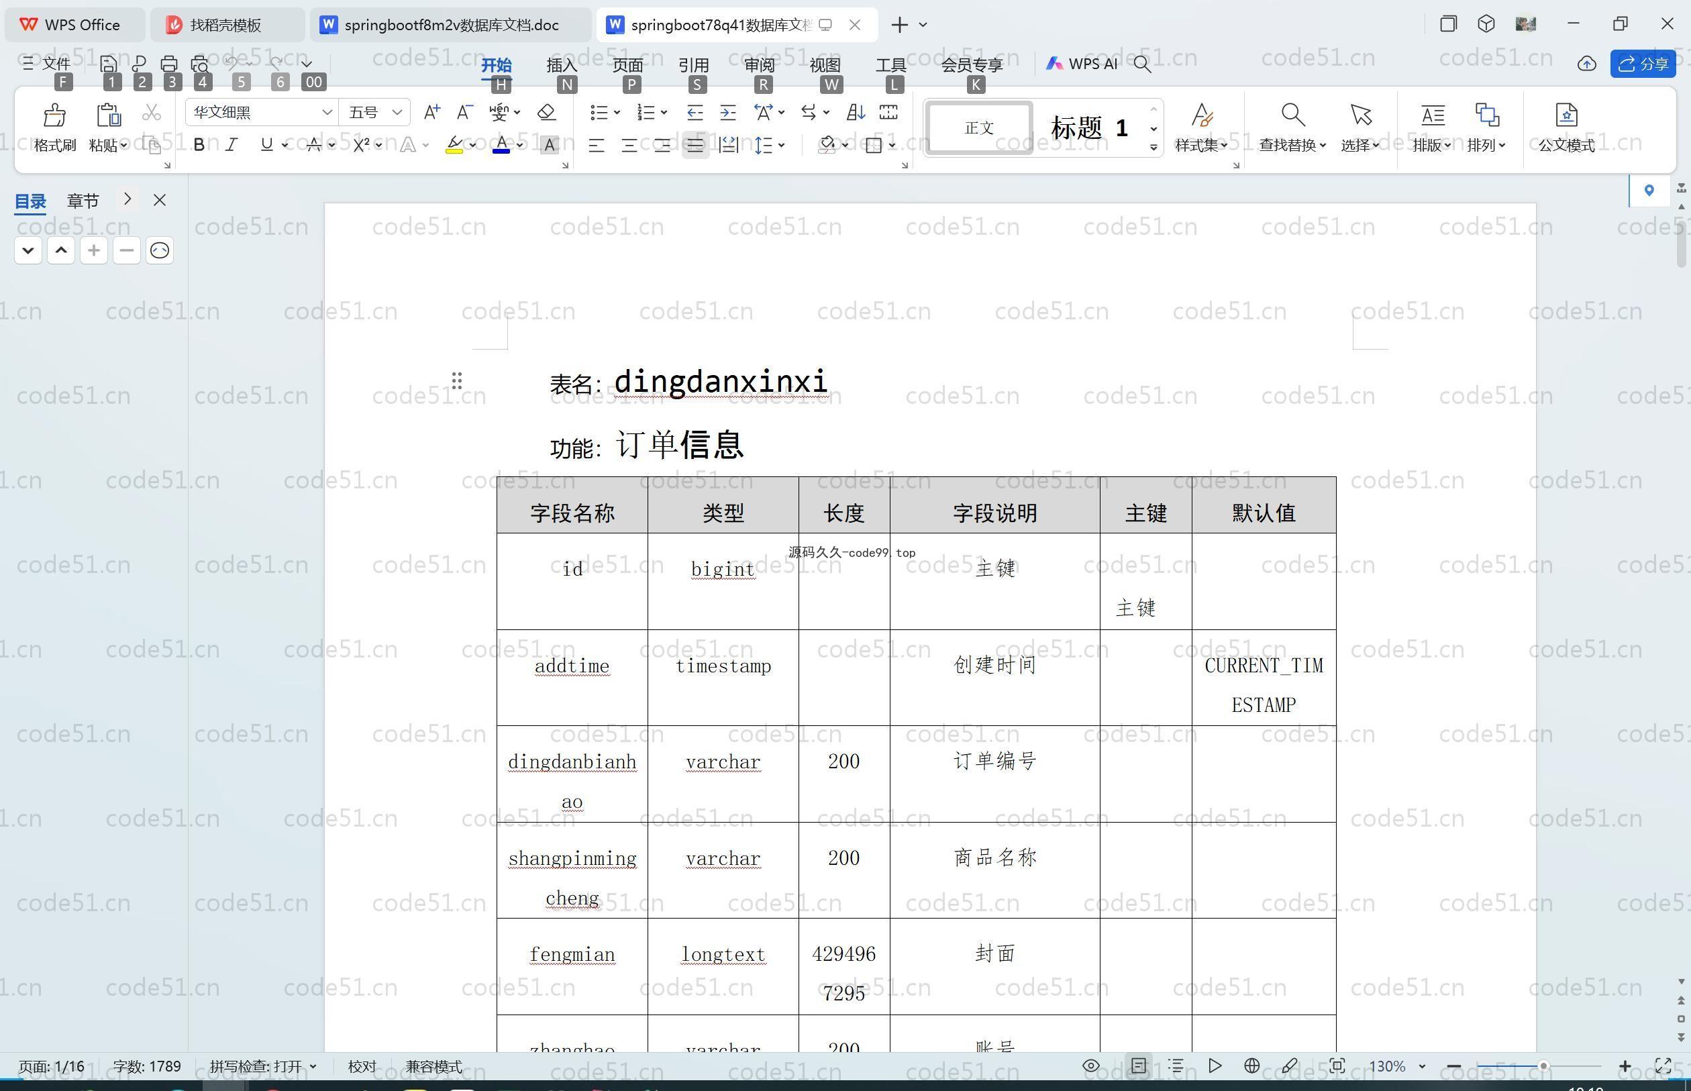1691x1091 pixels.
Task: Click the save icon in quick access bar
Action: click(x=109, y=64)
